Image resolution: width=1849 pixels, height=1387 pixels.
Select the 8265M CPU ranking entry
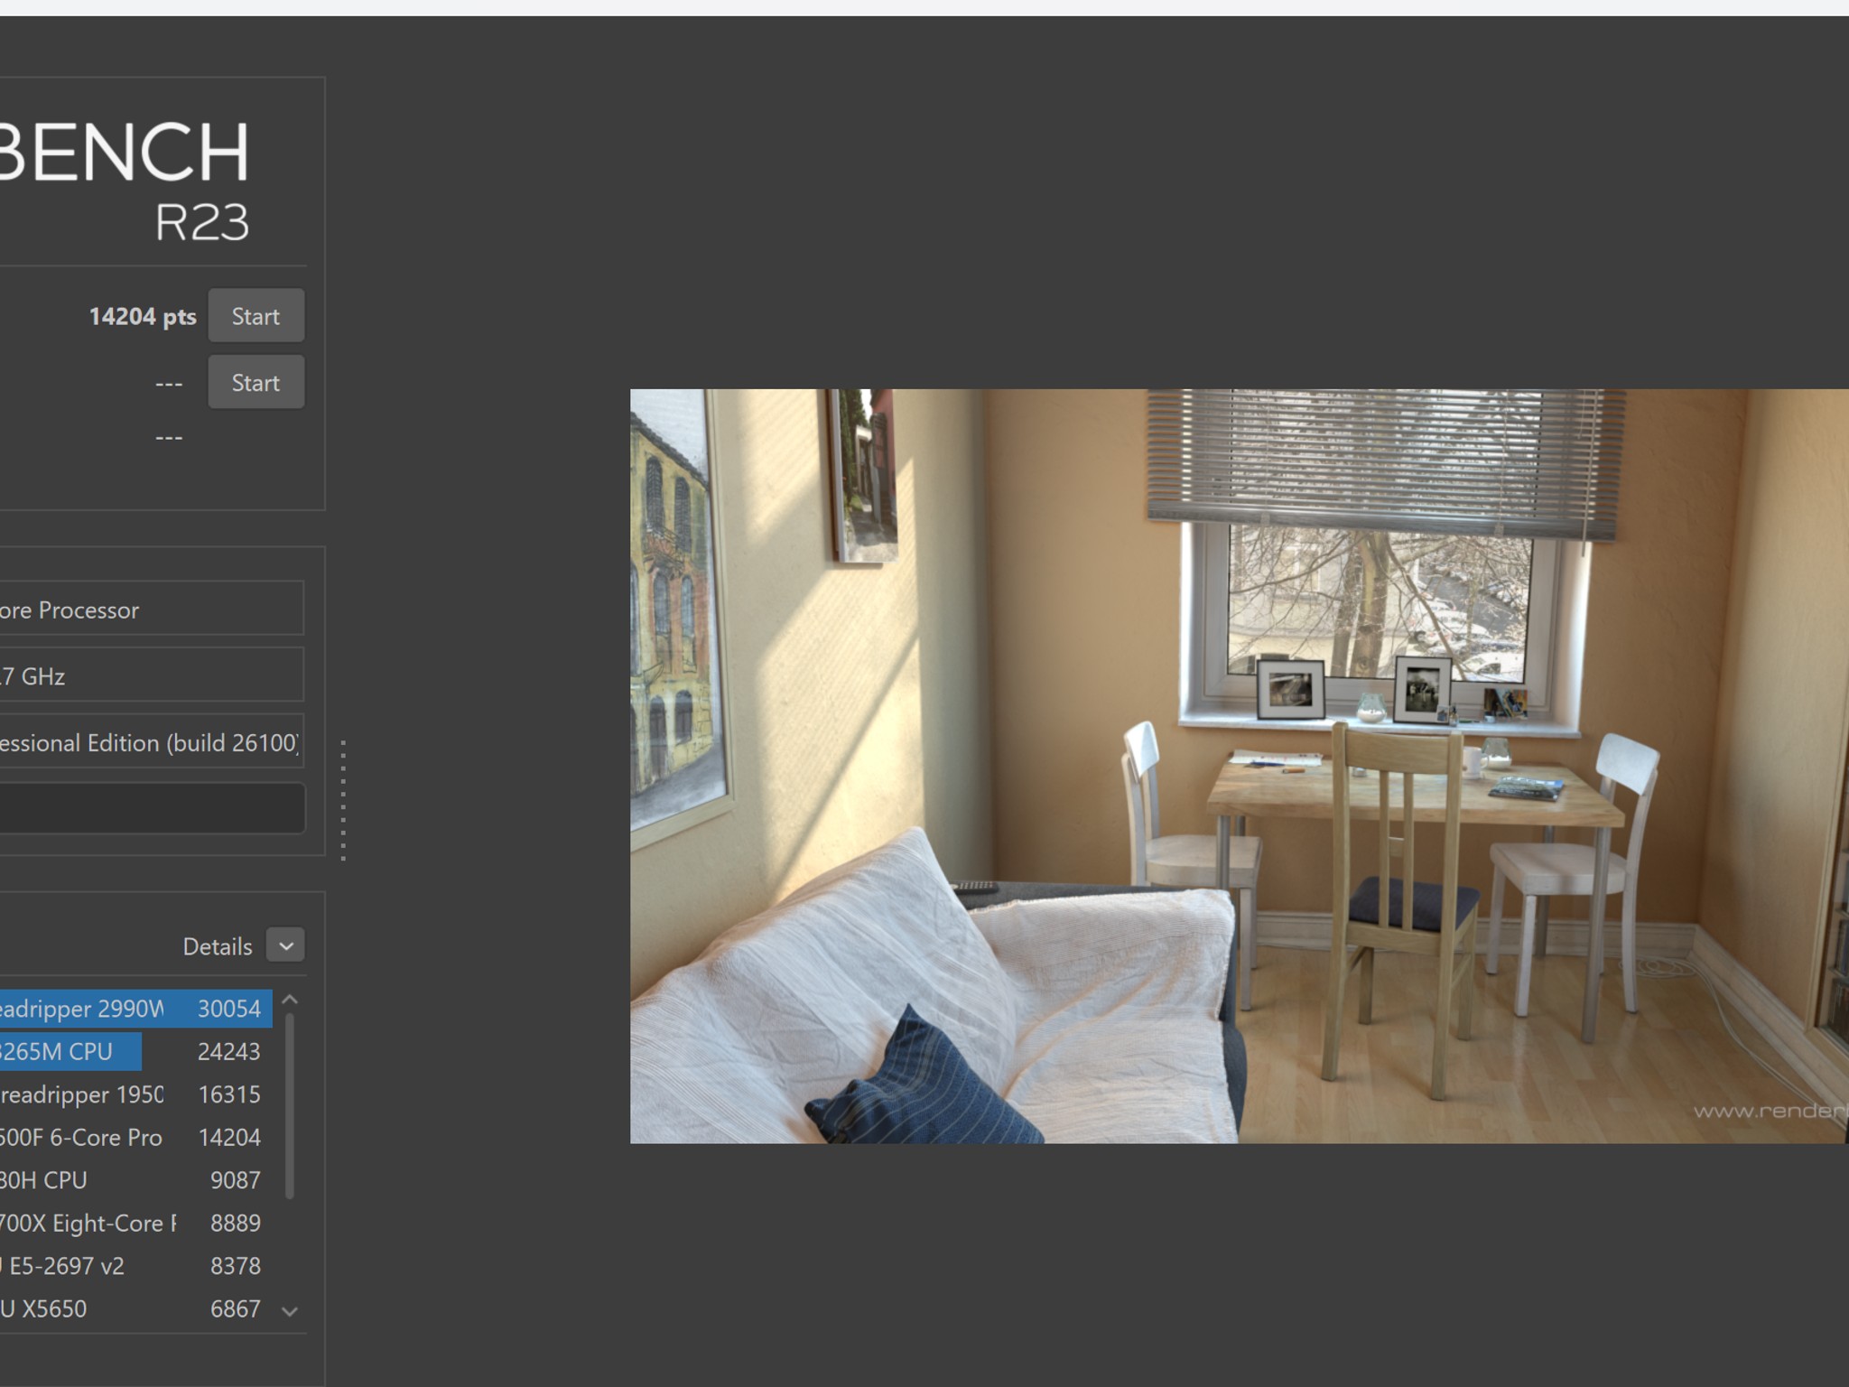click(x=135, y=1051)
